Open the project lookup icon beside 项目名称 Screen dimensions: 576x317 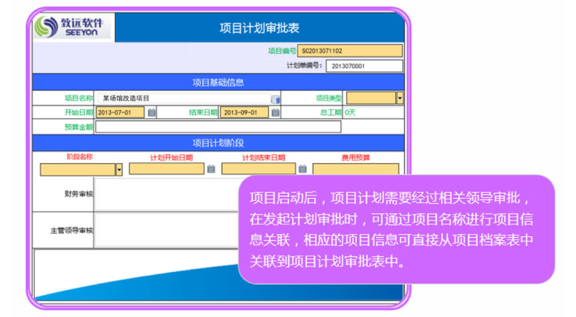pyautogui.click(x=275, y=99)
